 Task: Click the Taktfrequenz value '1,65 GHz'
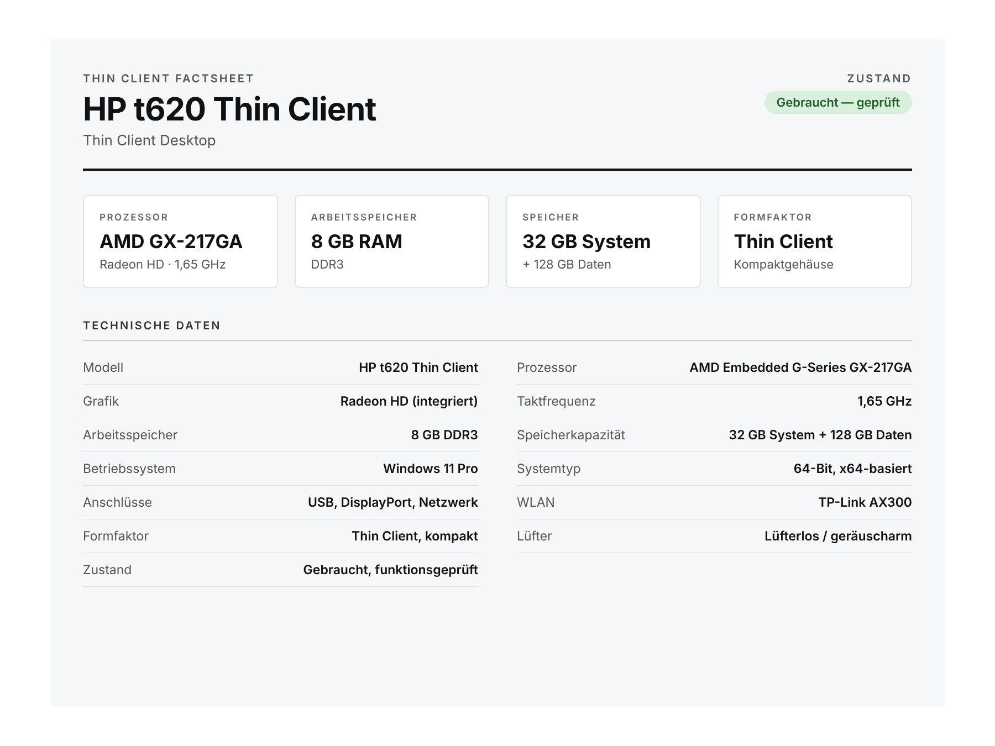(884, 401)
